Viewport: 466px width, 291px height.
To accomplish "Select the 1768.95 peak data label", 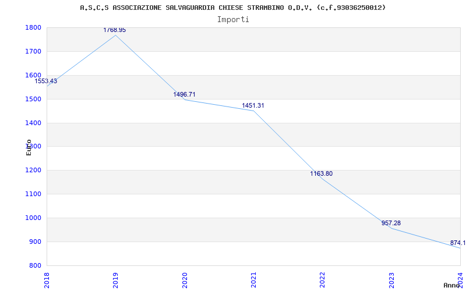I will (114, 30).
